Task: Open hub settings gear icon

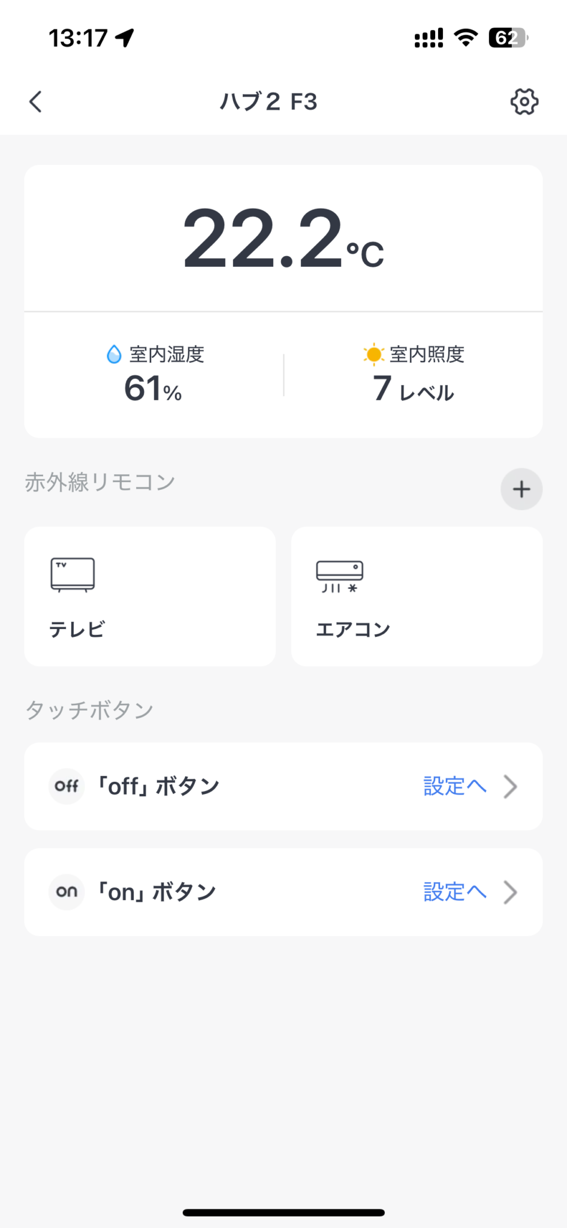Action: click(x=524, y=101)
